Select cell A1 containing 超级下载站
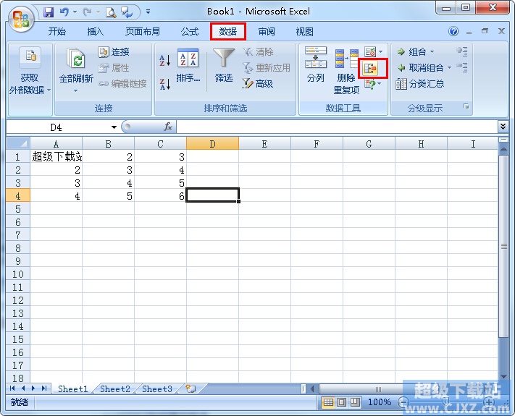This screenshot has height=416, width=515. tap(56, 157)
